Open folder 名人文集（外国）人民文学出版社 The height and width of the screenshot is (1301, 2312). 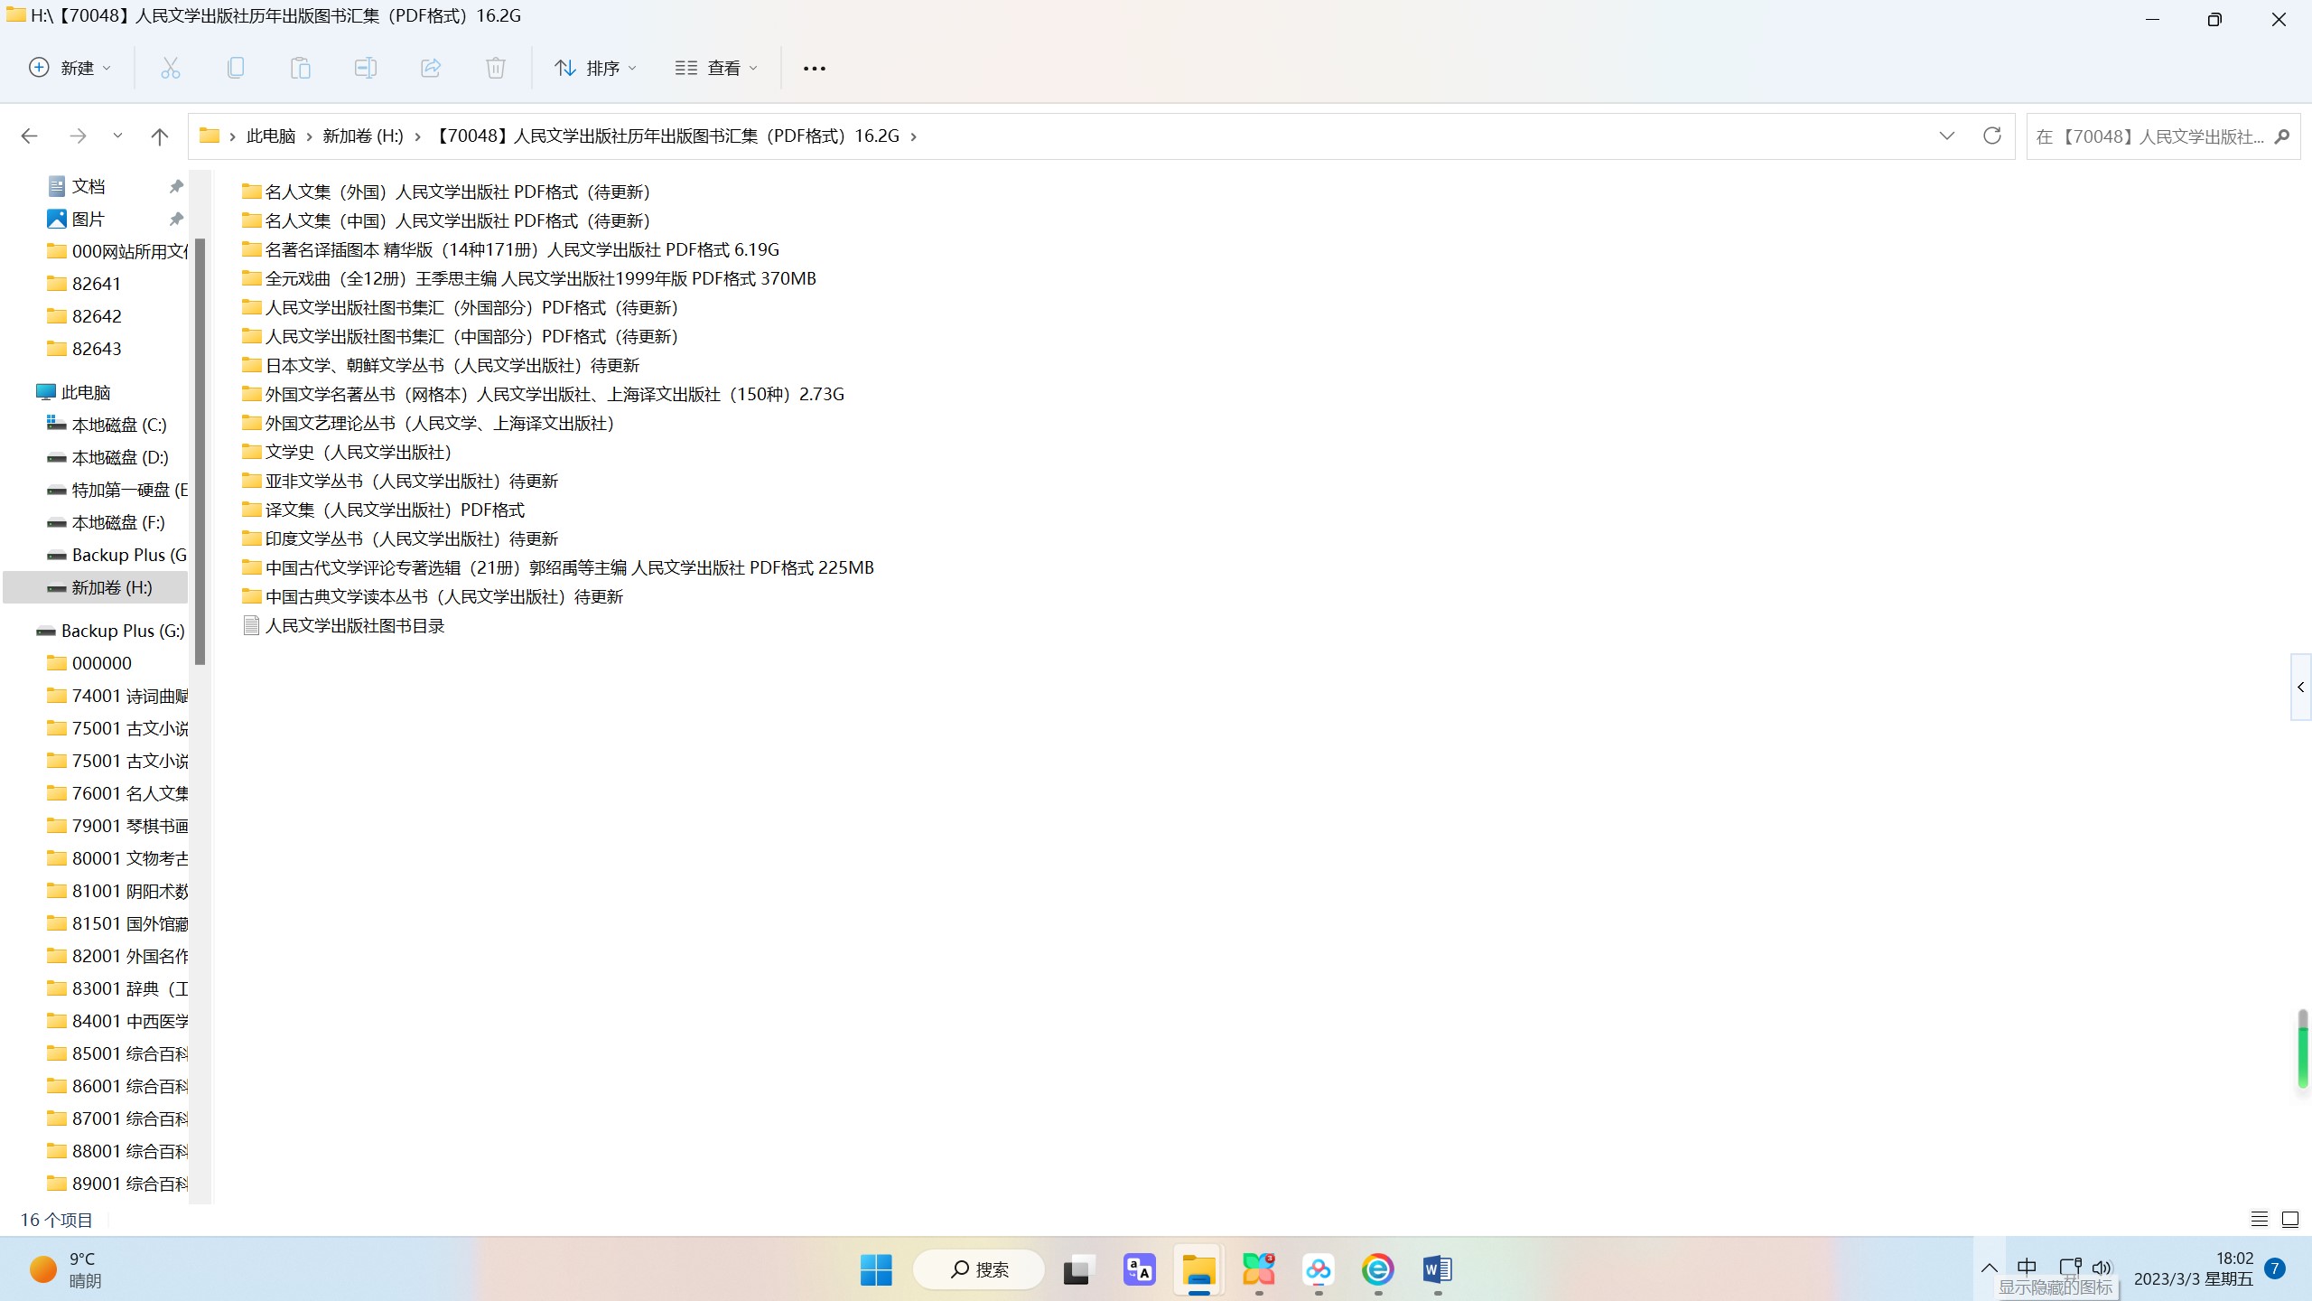point(446,192)
